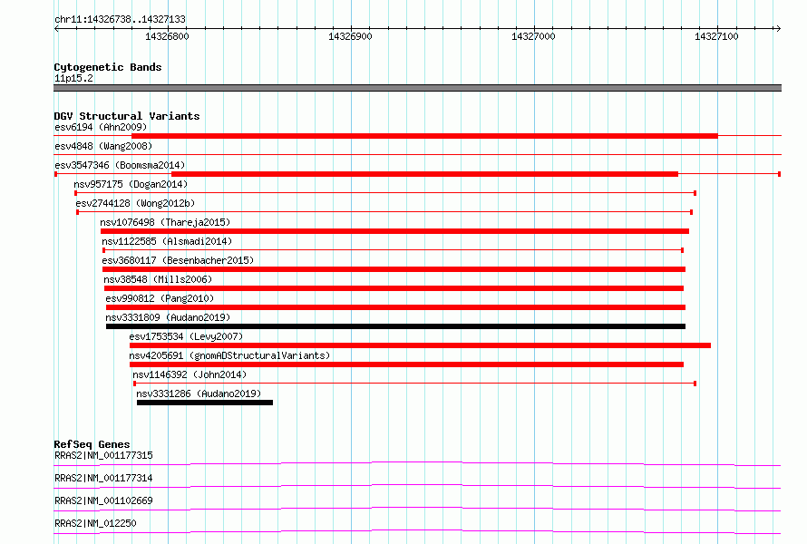This screenshot has height=544, width=807.
Task: Click nsv957175 (Dogan2014) label
Action: click(131, 184)
